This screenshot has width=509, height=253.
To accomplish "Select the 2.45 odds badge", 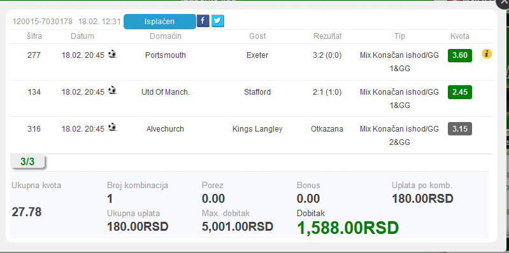I will [x=460, y=92].
